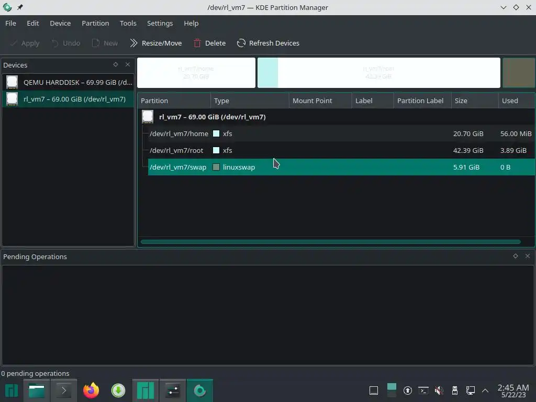Viewport: 536px width, 402px height.
Task: Click the Delete trash icon in toolbar
Action: (x=197, y=43)
